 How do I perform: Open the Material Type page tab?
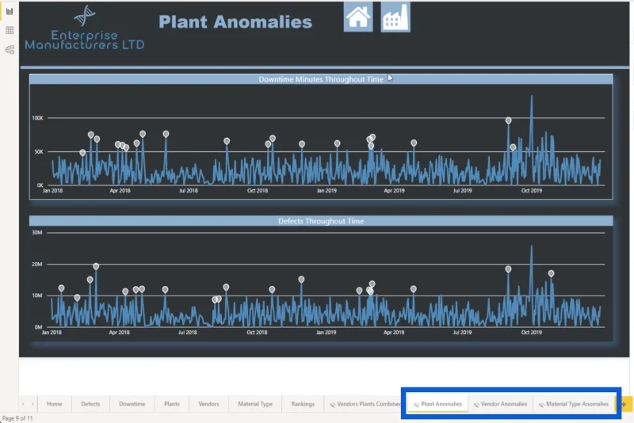255,404
